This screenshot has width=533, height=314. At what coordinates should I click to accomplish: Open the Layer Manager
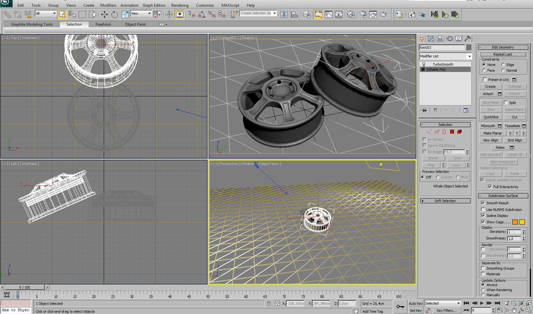307,14
